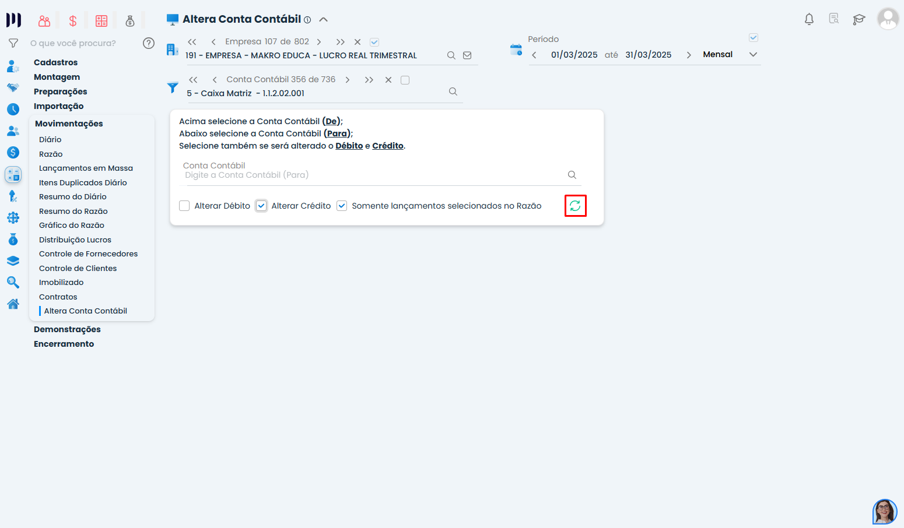Screen dimensions: 904x528
Task: Go to the last Empresa
Action: [341, 42]
